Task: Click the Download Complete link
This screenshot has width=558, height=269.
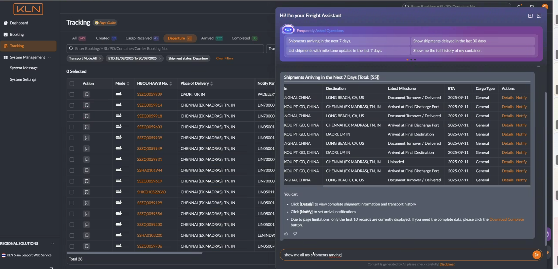Action: (x=506, y=219)
